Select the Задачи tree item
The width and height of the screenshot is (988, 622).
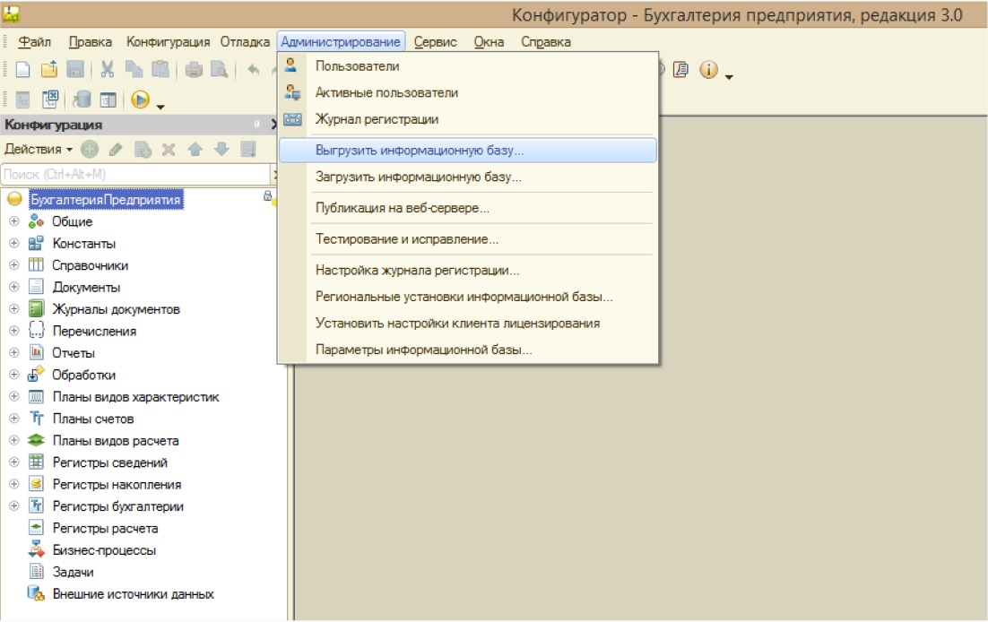[x=74, y=572]
